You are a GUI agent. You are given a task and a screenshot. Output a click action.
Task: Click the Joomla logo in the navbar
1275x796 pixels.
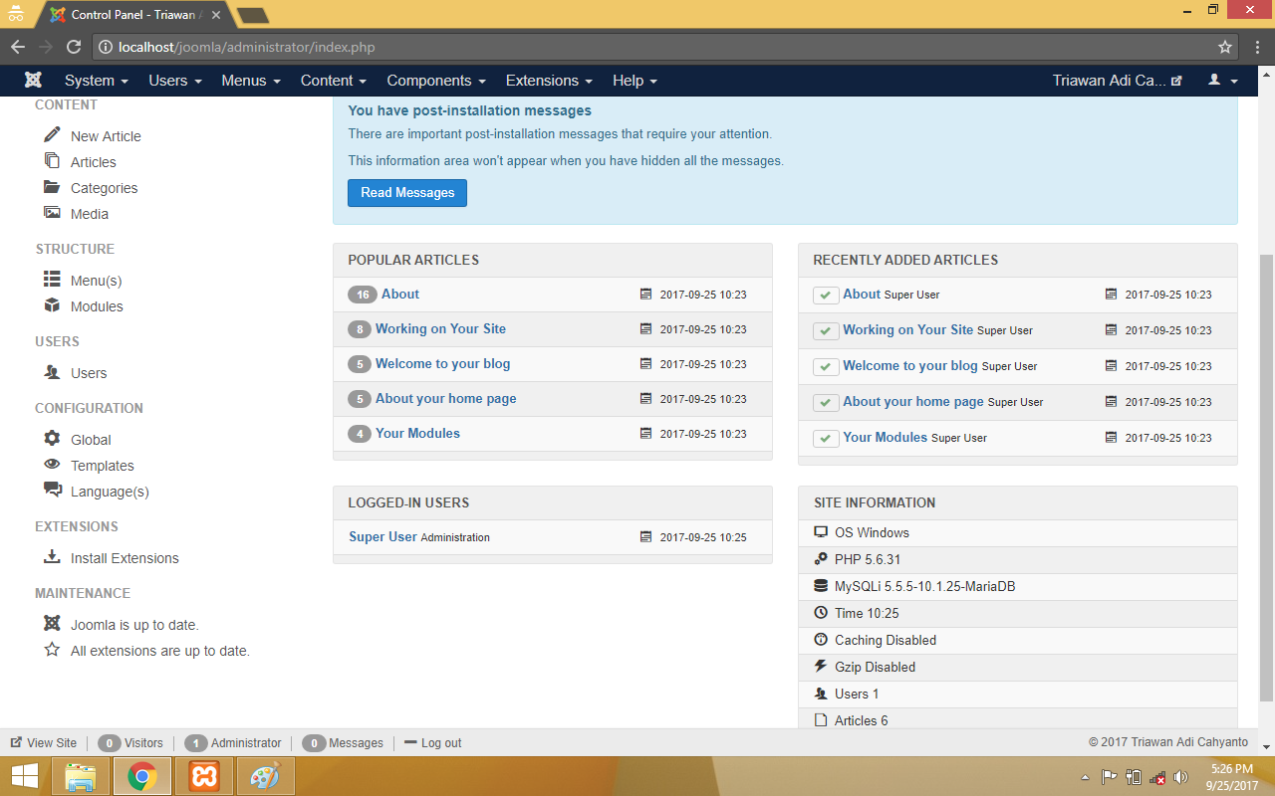tap(34, 81)
